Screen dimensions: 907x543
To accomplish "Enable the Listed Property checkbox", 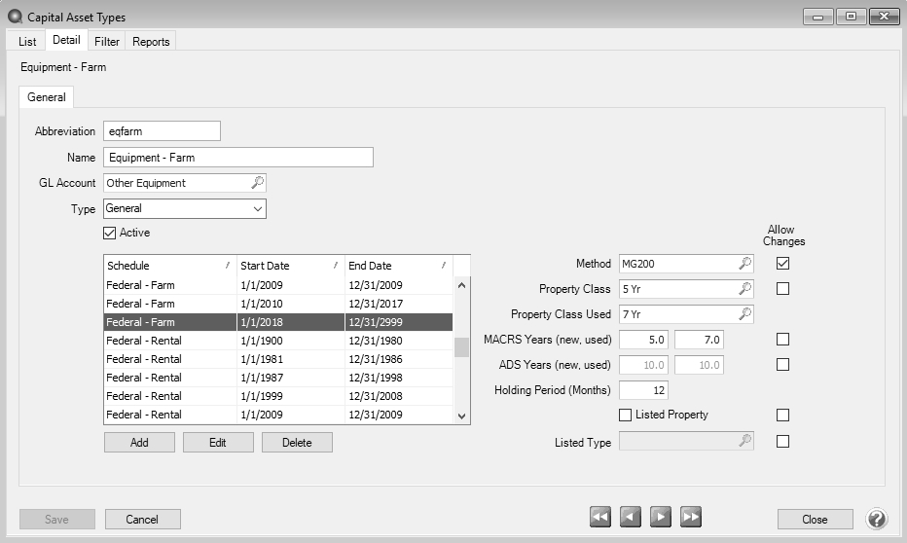I will click(x=626, y=416).
